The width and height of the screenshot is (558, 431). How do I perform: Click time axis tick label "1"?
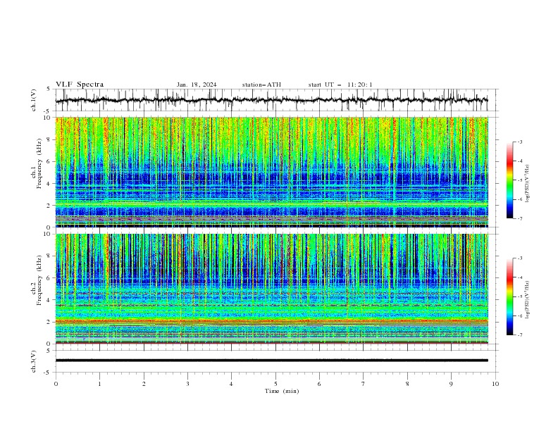[99, 384]
